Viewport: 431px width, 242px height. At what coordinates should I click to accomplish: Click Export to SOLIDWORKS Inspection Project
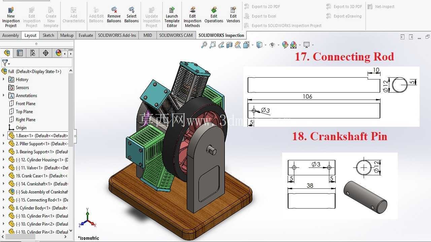[x=283, y=26]
